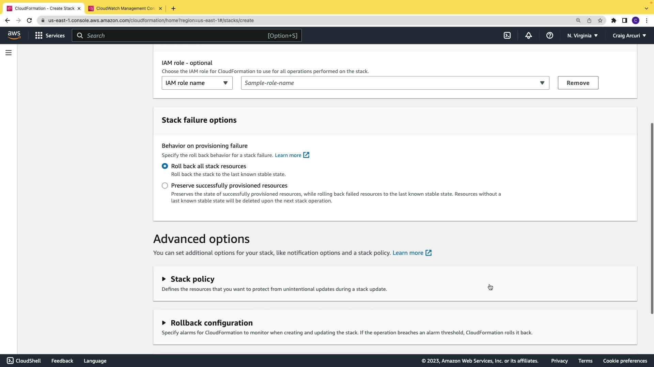This screenshot has width=654, height=367.
Task: Expand the Stack policy section
Action: click(x=192, y=279)
